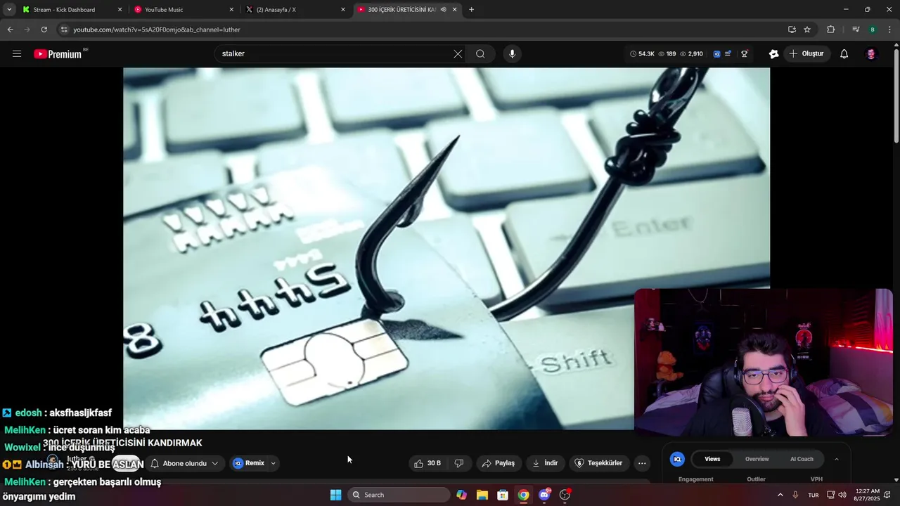Go back in browser history
The image size is (900, 506).
click(x=10, y=30)
